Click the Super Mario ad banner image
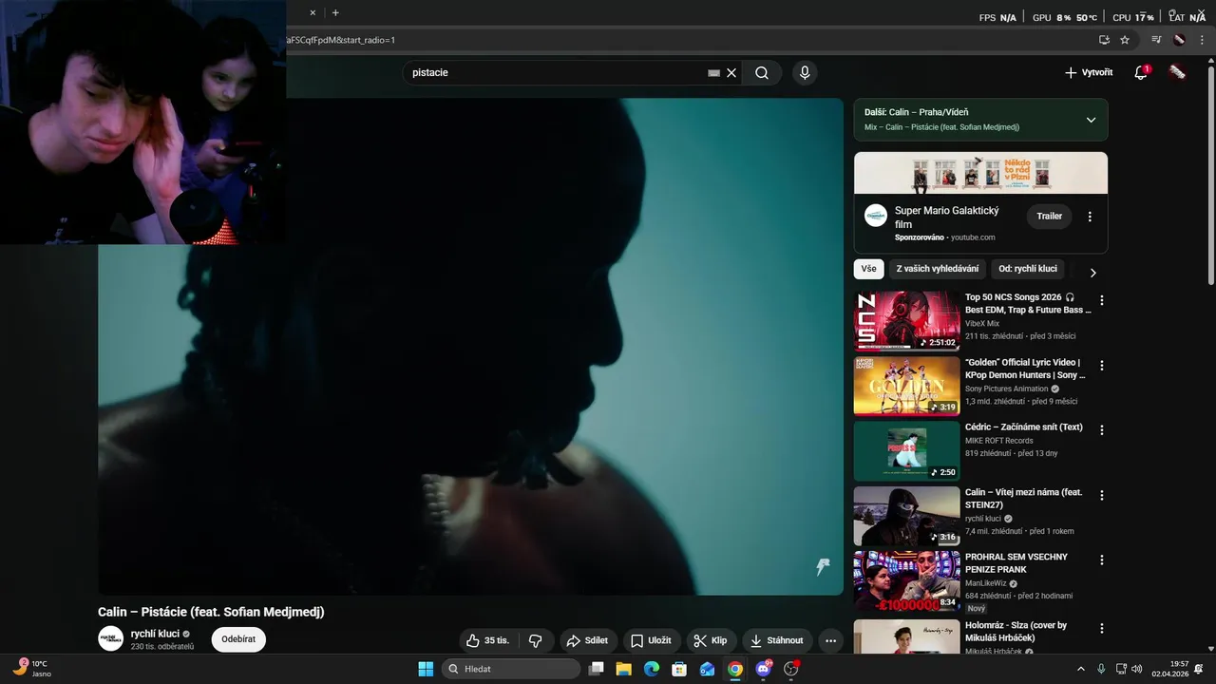The height and width of the screenshot is (684, 1216). tap(980, 173)
